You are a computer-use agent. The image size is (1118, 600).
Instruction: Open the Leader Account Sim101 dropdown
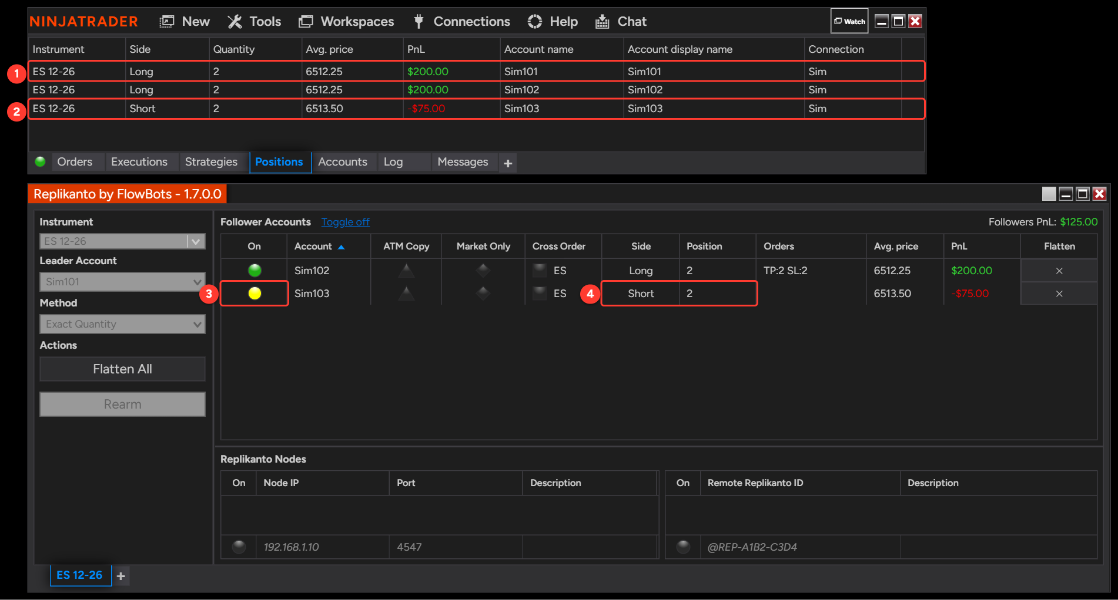122,282
